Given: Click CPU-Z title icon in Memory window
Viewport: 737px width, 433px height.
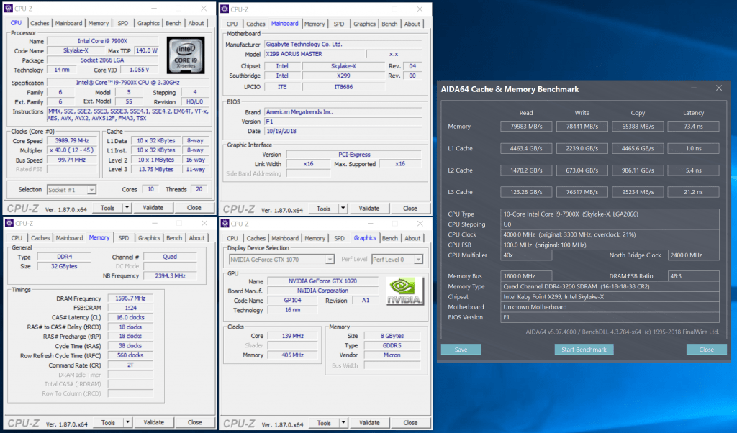Looking at the screenshot, I should tap(9, 224).
